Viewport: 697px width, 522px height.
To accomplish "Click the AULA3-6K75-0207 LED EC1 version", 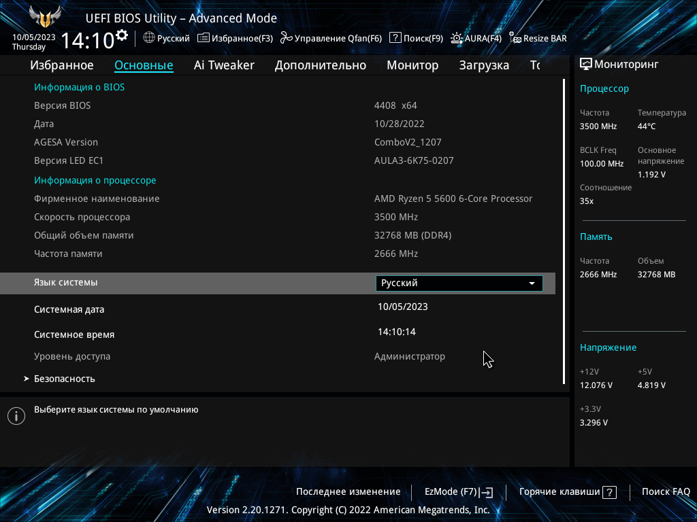I will pos(414,160).
